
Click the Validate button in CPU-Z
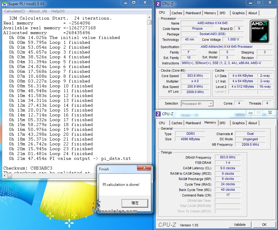[240, 225]
